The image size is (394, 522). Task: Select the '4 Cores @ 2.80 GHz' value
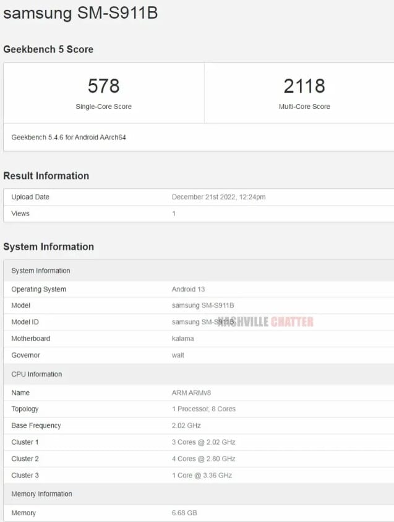pyautogui.click(x=203, y=459)
